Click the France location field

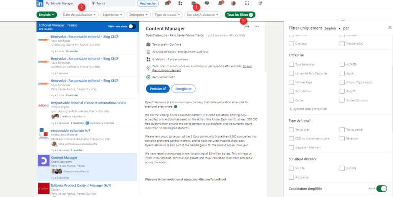(112, 3)
